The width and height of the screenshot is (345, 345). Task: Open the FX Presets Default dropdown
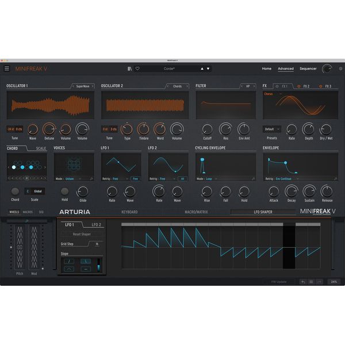(x=272, y=129)
